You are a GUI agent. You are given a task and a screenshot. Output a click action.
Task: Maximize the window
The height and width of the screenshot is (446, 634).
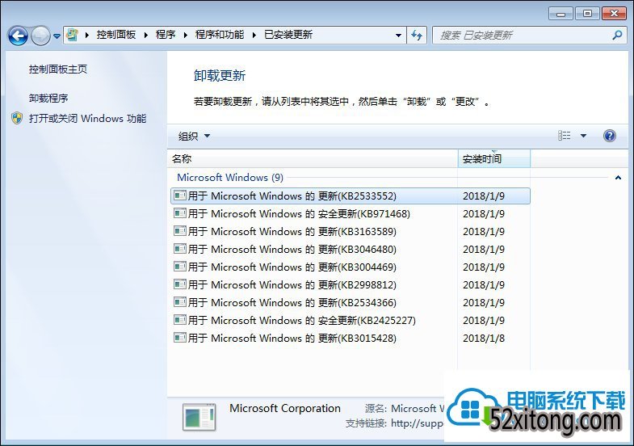[x=587, y=14]
